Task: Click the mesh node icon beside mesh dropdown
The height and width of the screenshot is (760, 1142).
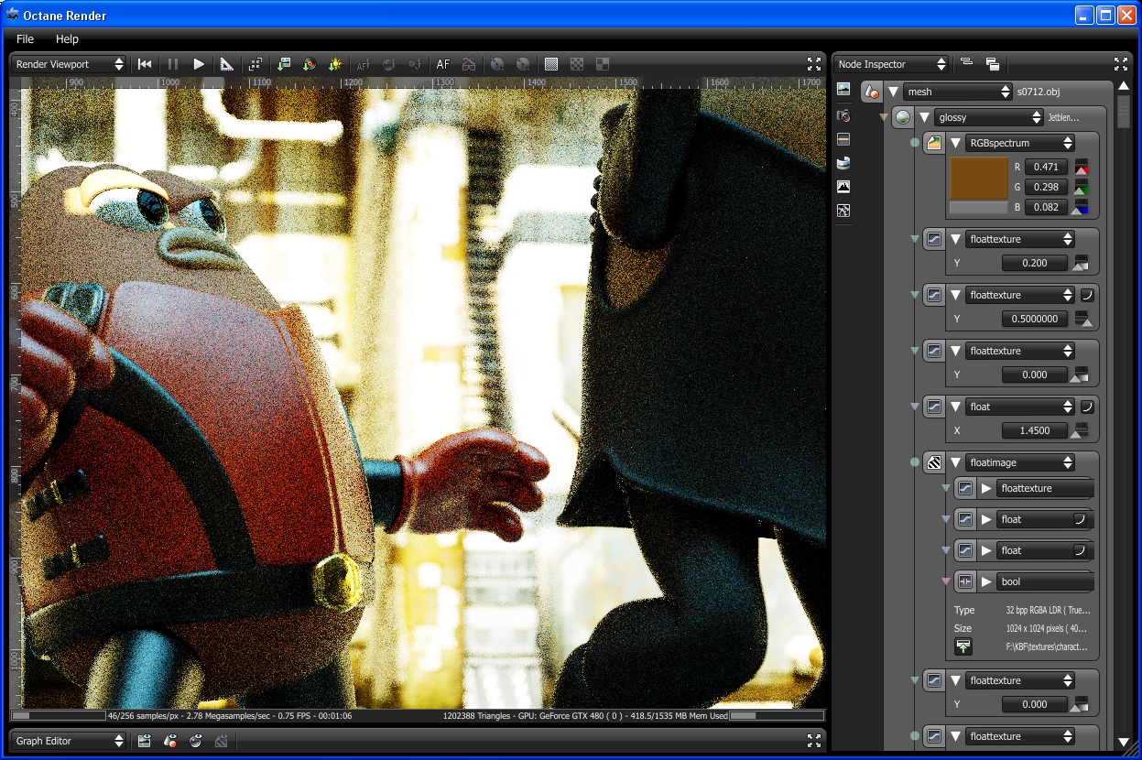Action: pyautogui.click(x=871, y=92)
